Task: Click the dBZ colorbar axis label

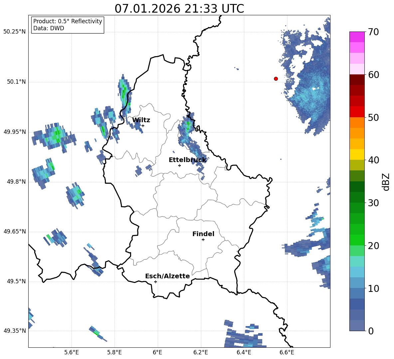Action: [386, 182]
